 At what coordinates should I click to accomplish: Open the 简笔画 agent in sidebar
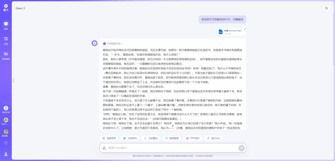[6, 133]
